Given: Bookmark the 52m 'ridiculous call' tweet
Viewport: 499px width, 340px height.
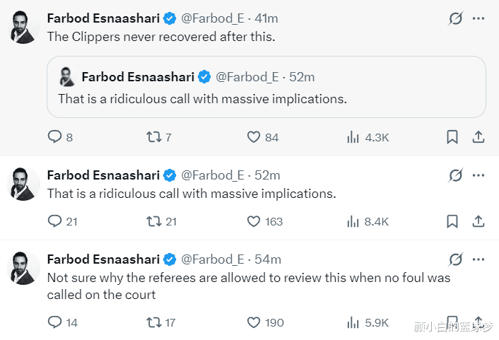Looking at the screenshot, I should (x=452, y=221).
